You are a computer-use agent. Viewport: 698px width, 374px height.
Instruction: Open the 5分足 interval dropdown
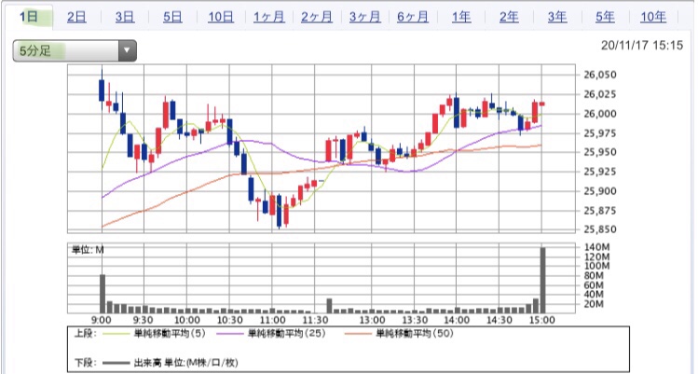(75, 50)
